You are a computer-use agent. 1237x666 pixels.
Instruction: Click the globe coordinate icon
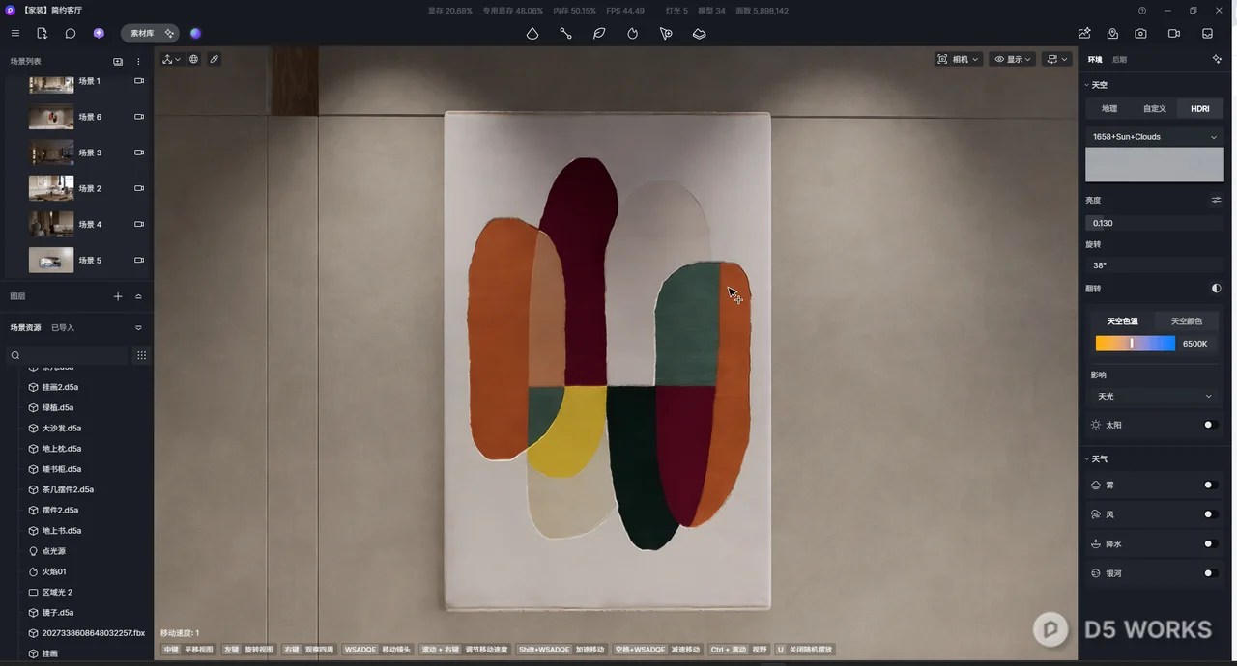[193, 59]
